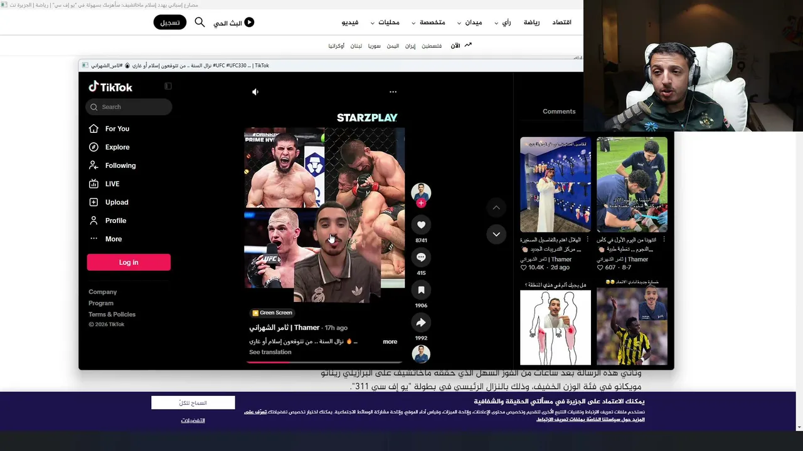
Task: Click See translation under the caption
Action: 270,352
